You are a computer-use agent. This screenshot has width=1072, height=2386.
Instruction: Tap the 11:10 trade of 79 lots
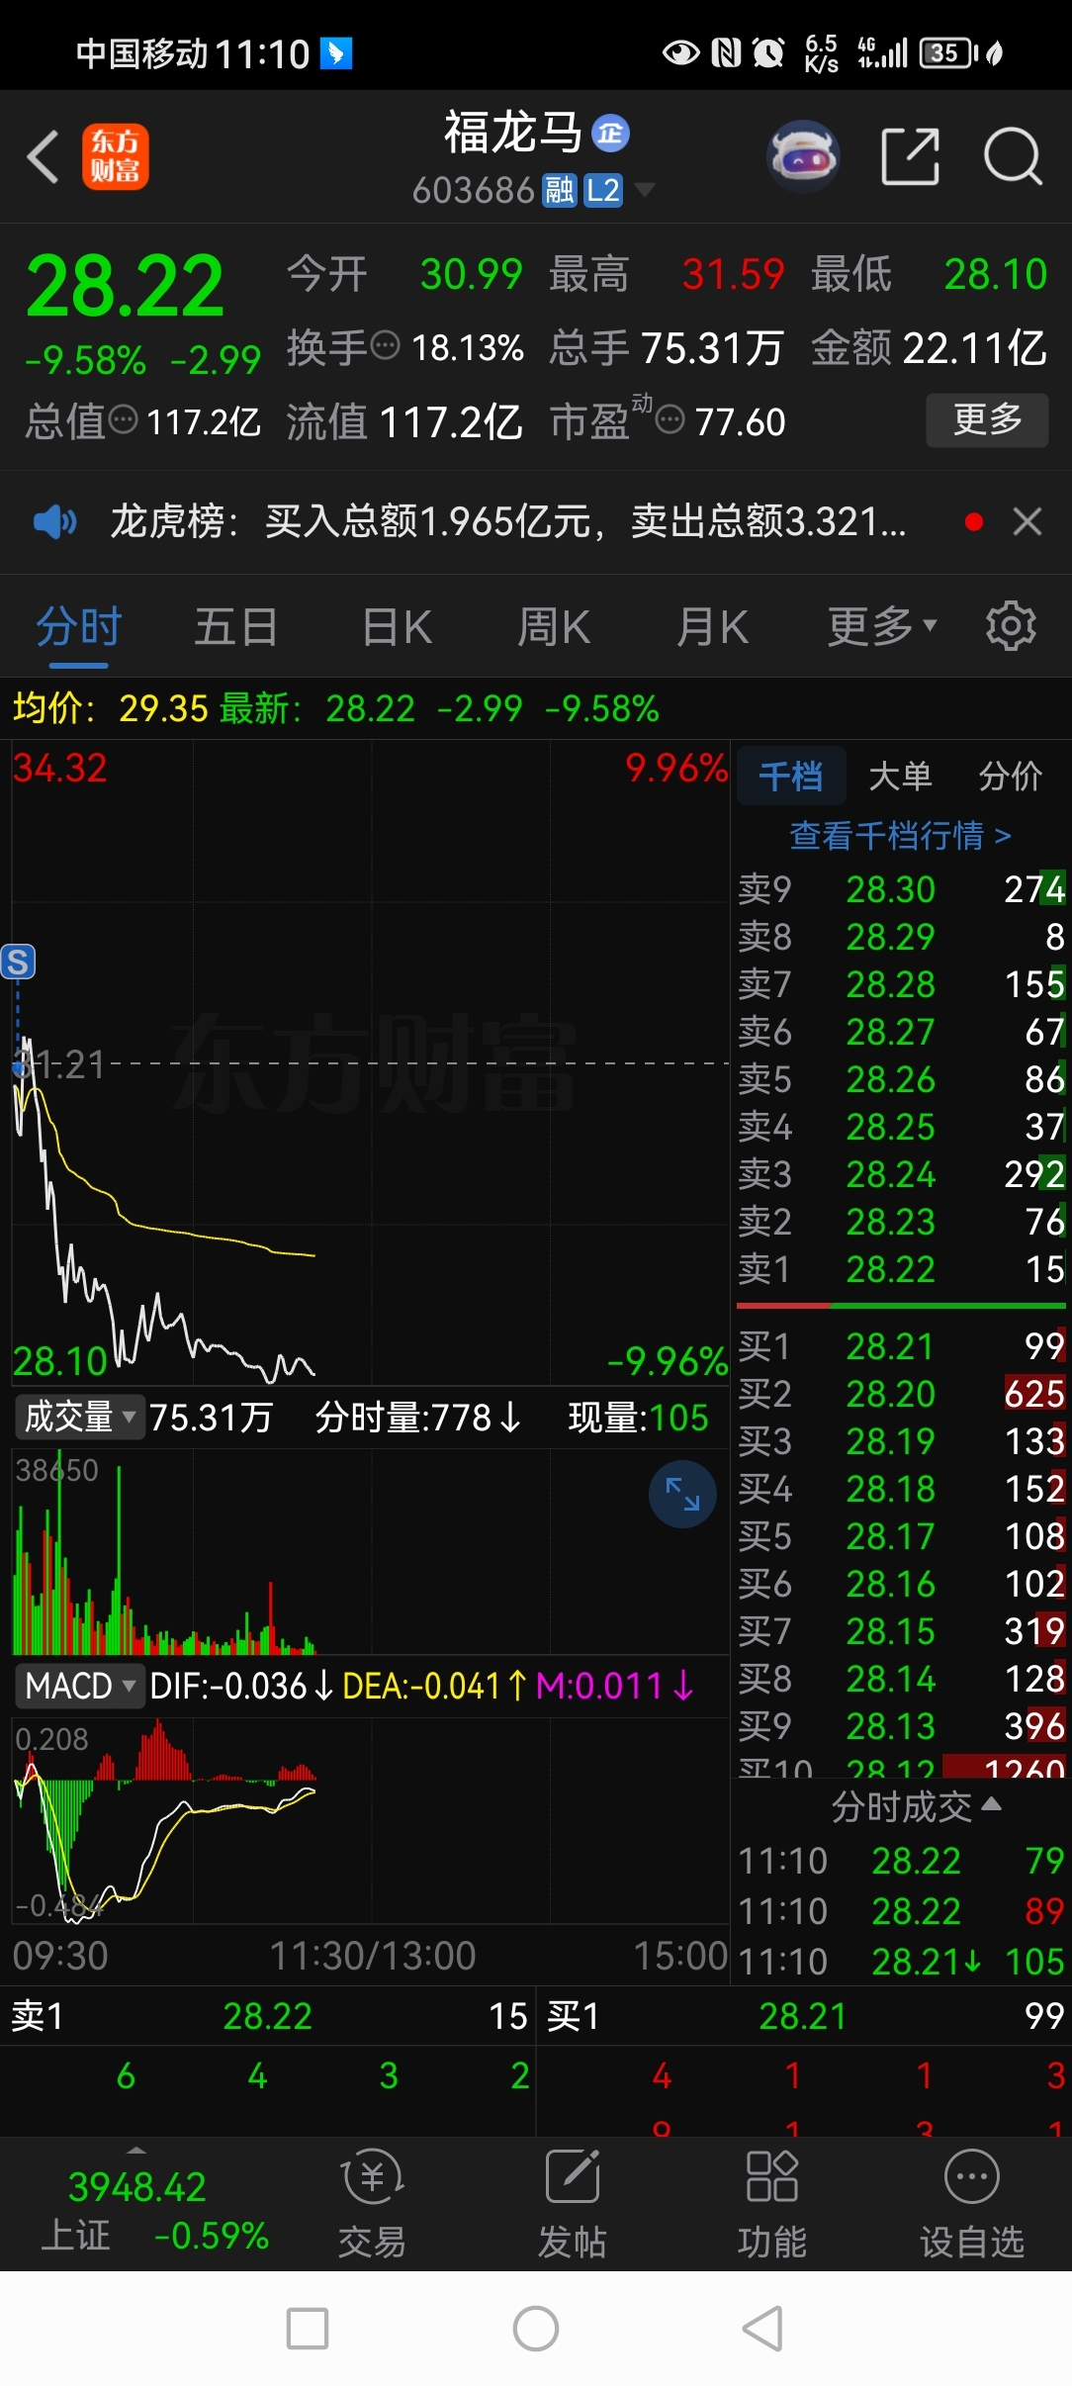[x=902, y=1861]
